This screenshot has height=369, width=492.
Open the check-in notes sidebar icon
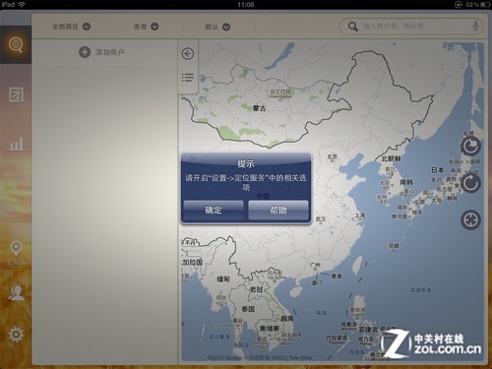16,94
